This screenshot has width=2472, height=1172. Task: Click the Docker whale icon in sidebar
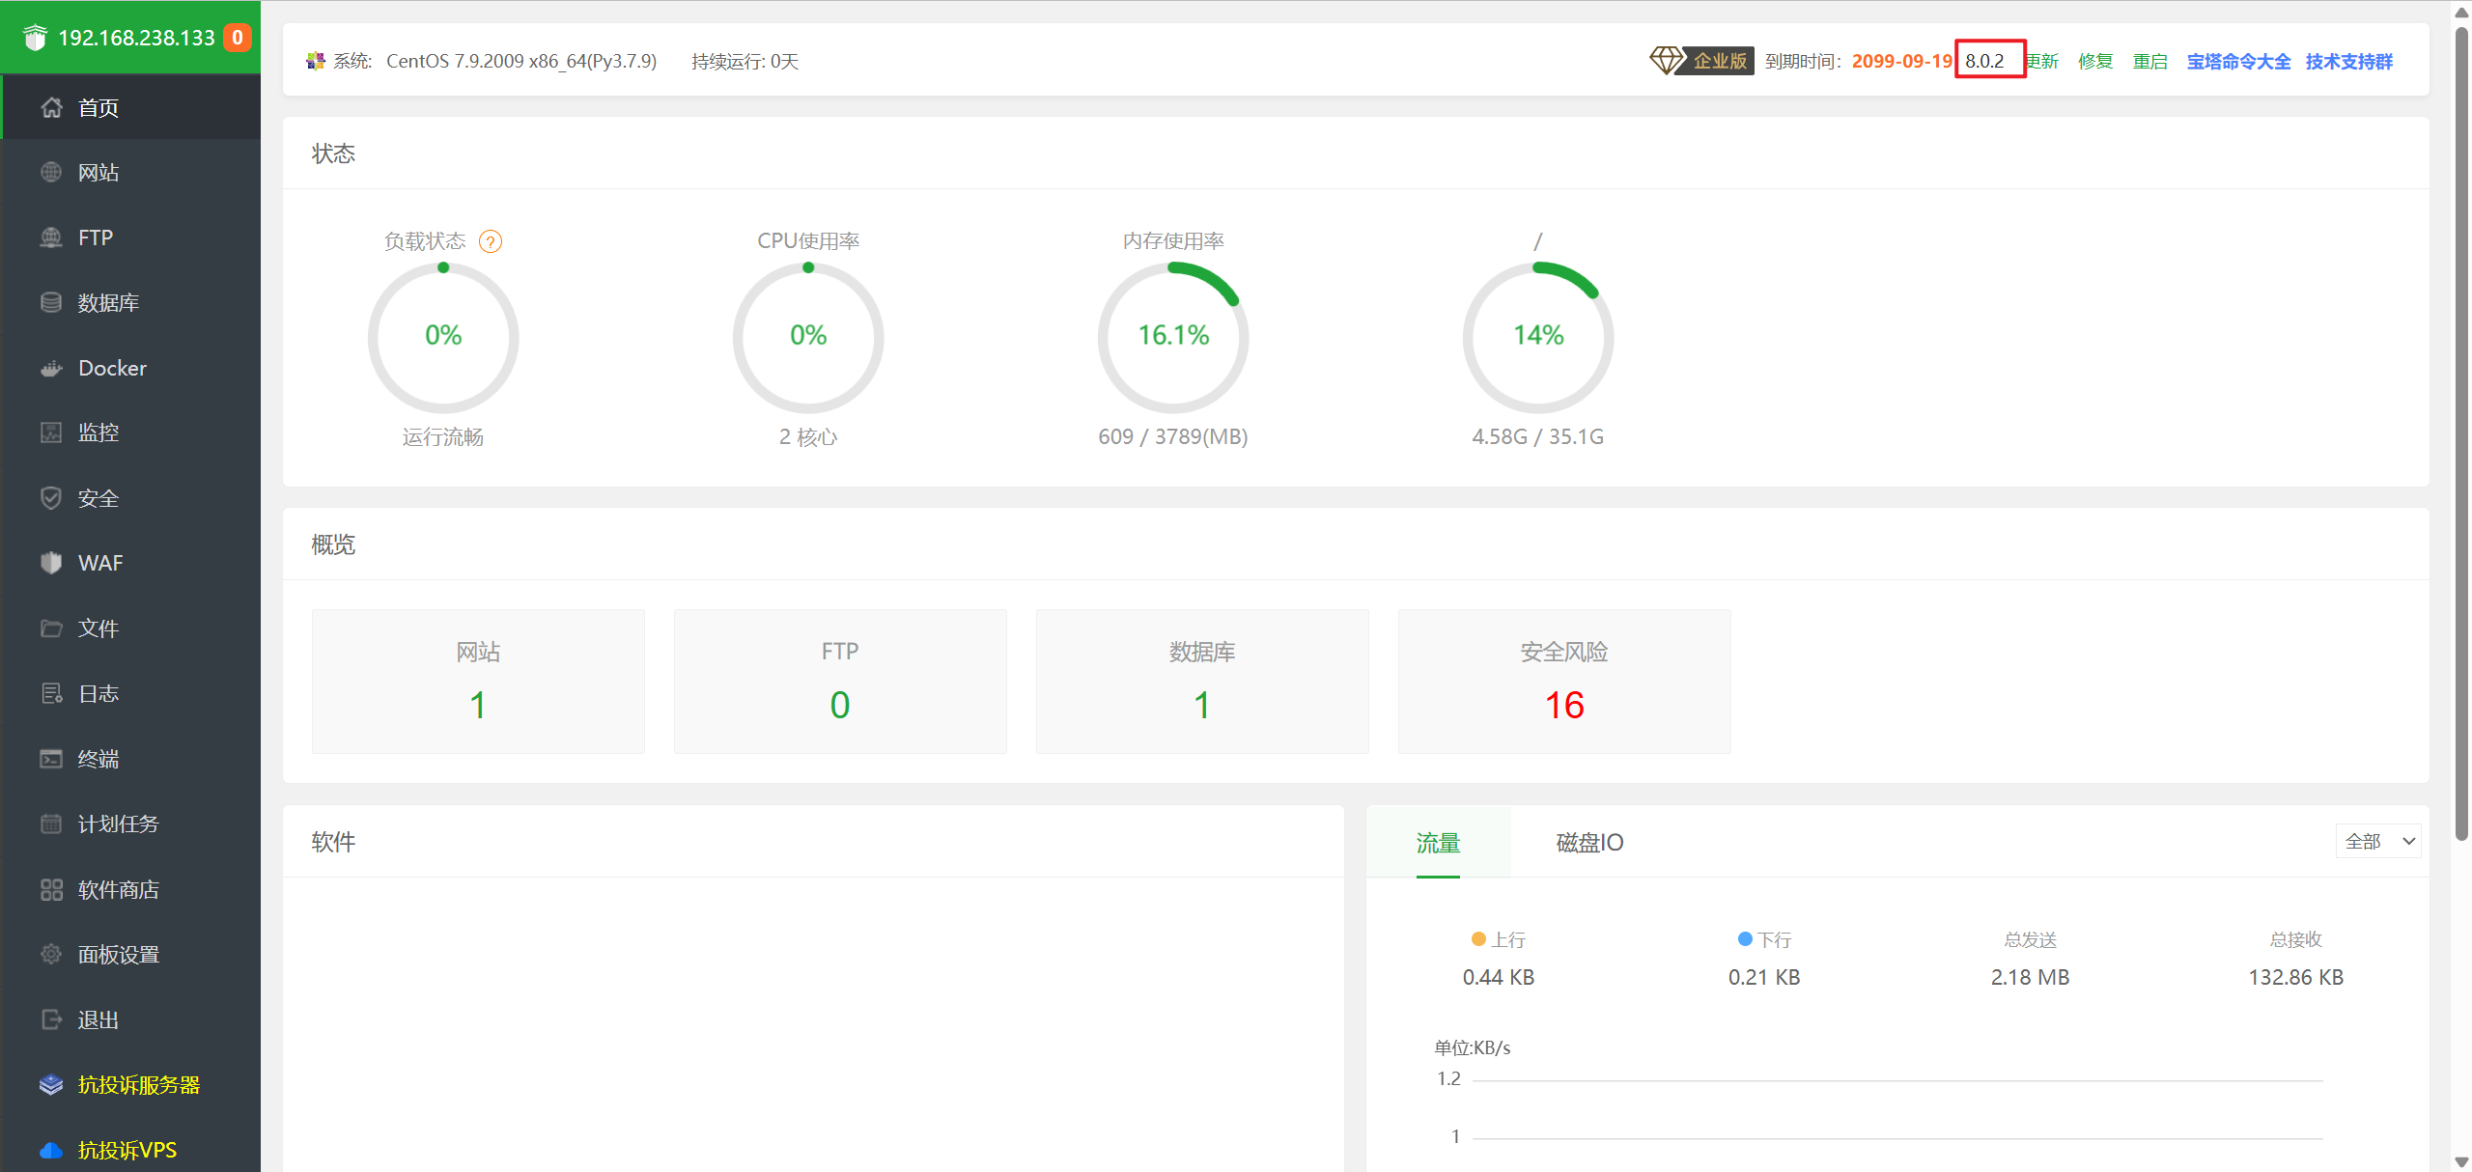(51, 368)
